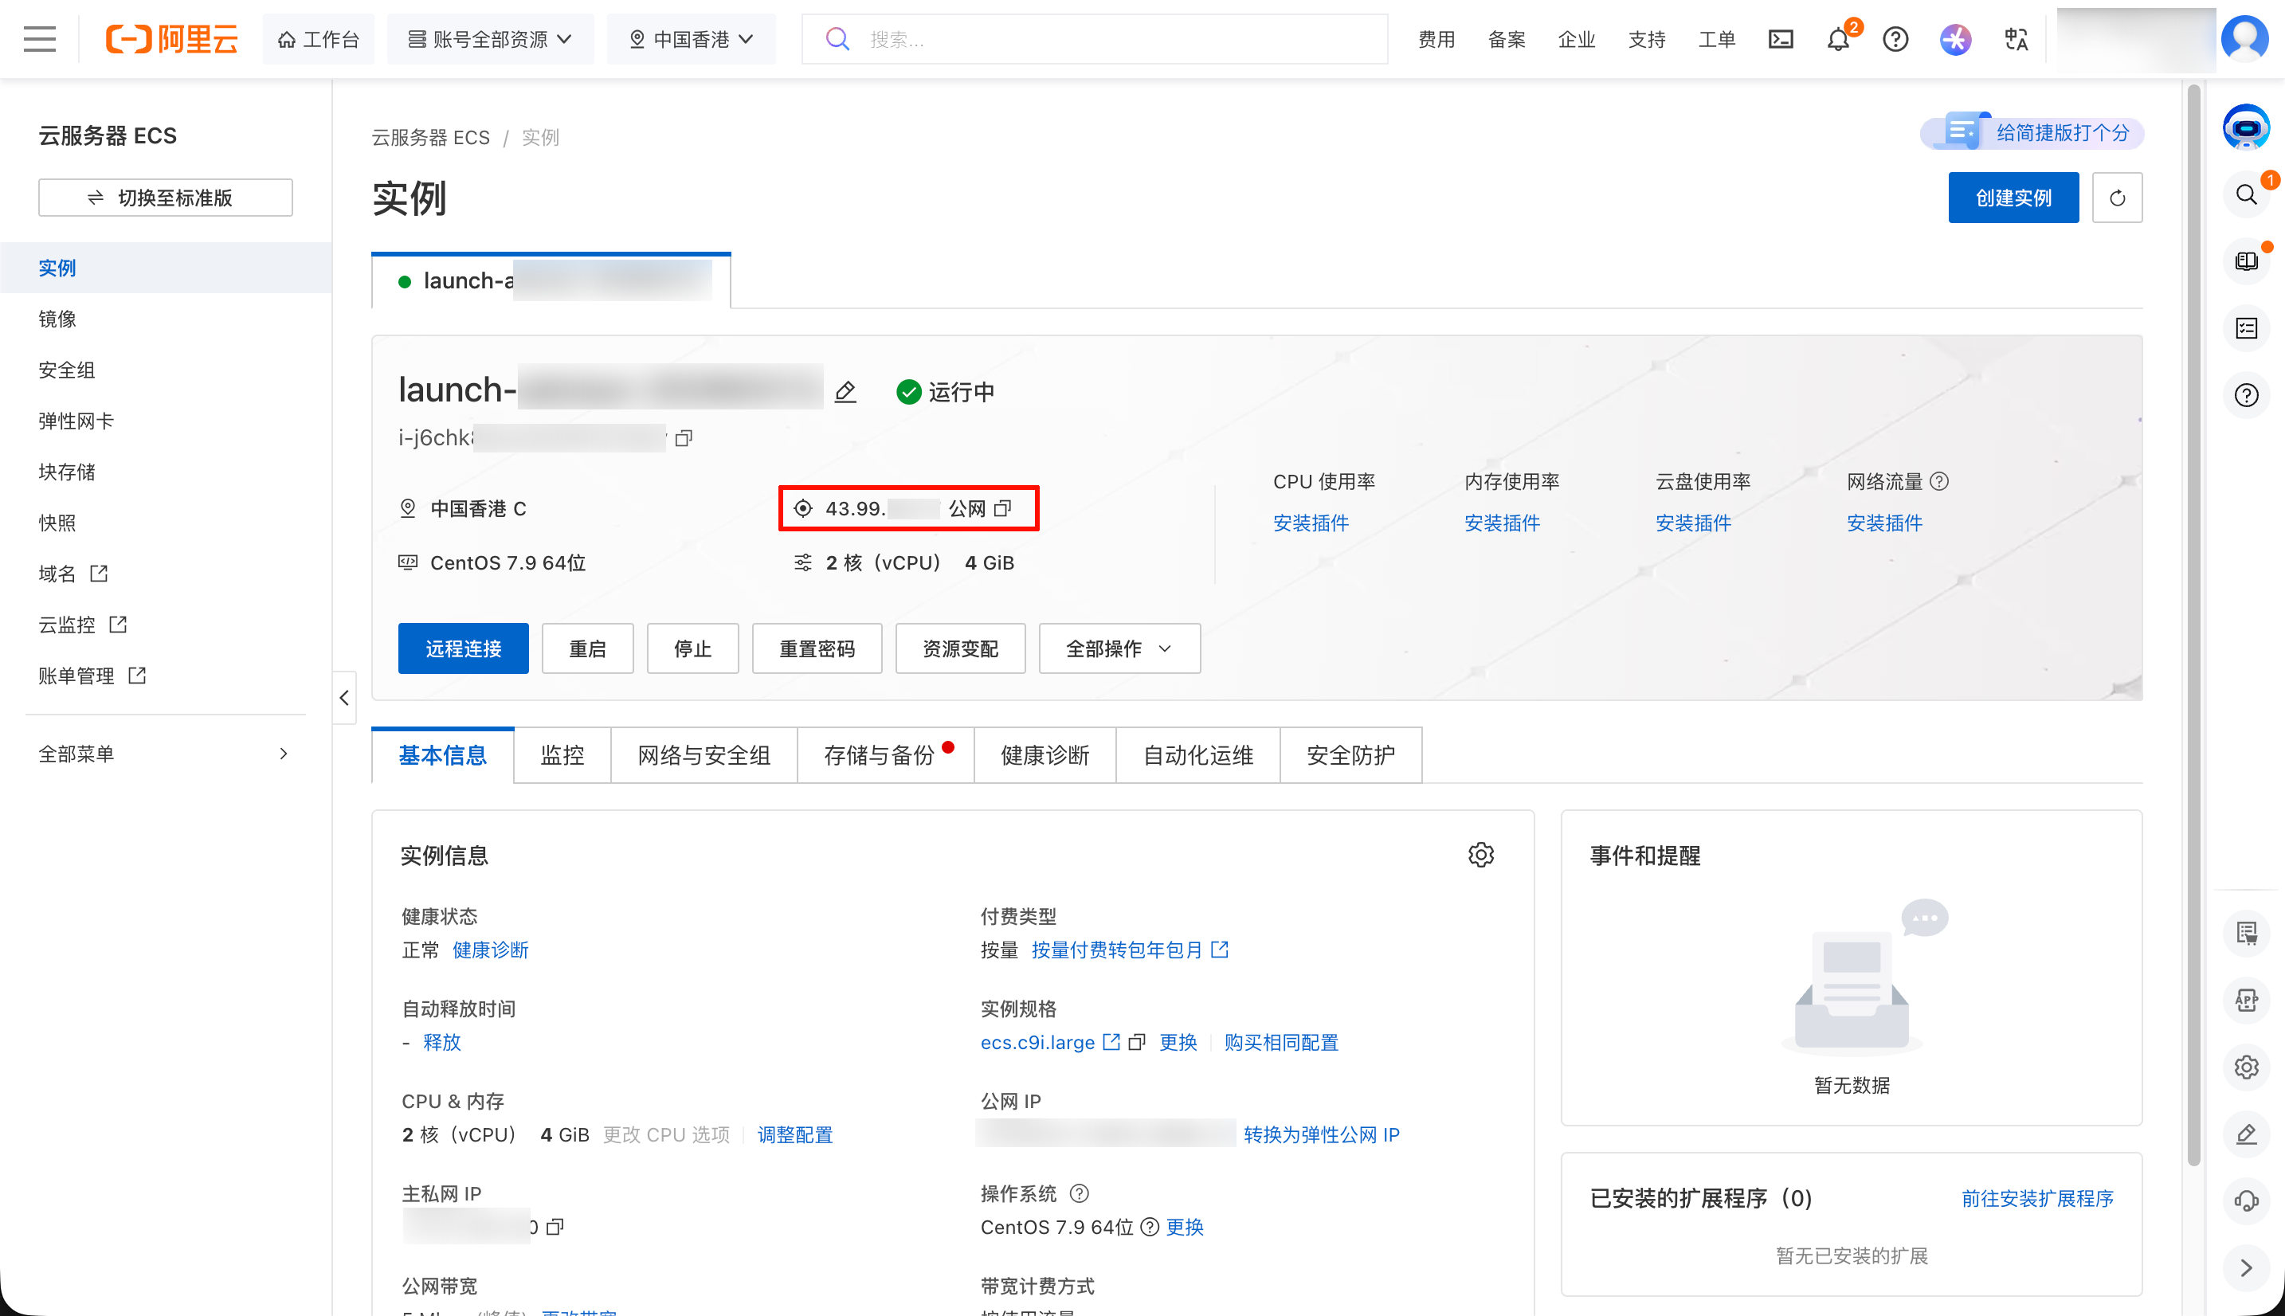
Task: Switch to standard version toggle button
Action: (x=166, y=198)
